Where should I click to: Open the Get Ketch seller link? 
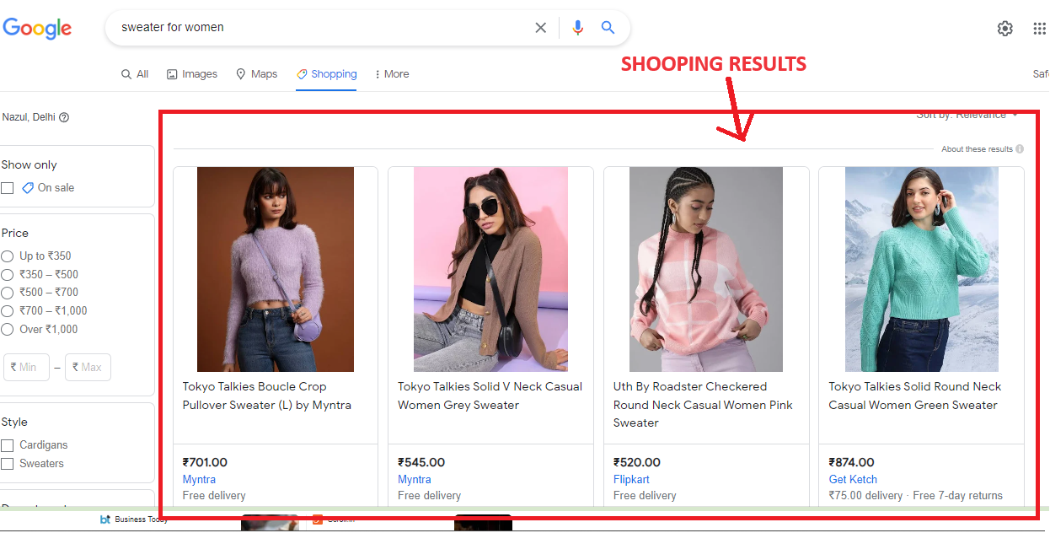[853, 479]
